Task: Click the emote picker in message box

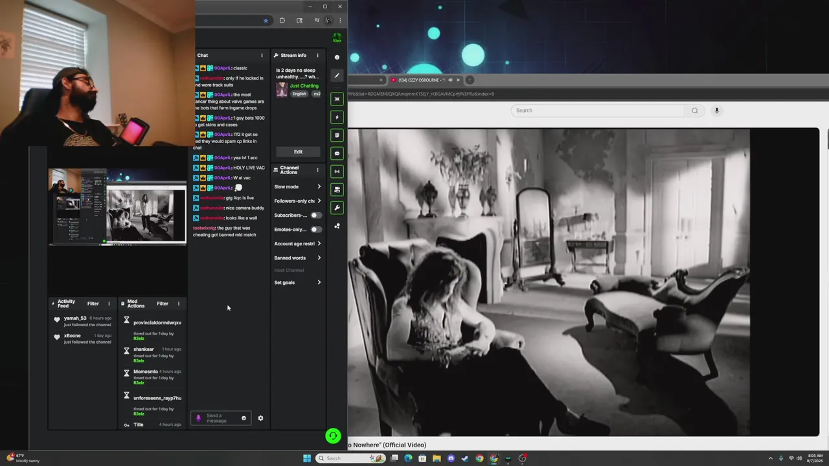Action: pyautogui.click(x=244, y=418)
